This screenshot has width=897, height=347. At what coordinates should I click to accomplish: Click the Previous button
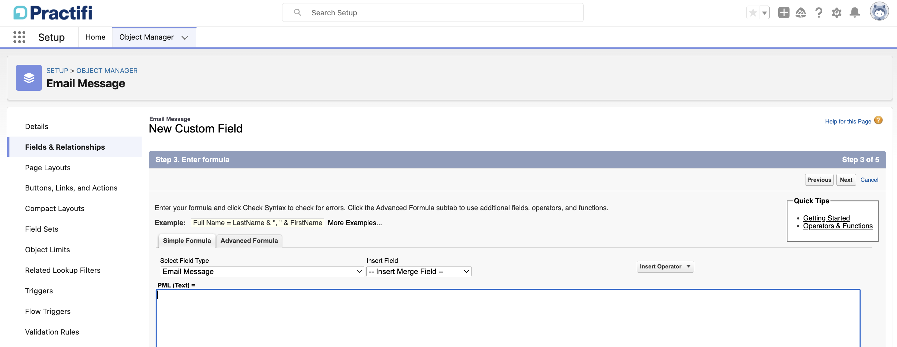point(819,180)
